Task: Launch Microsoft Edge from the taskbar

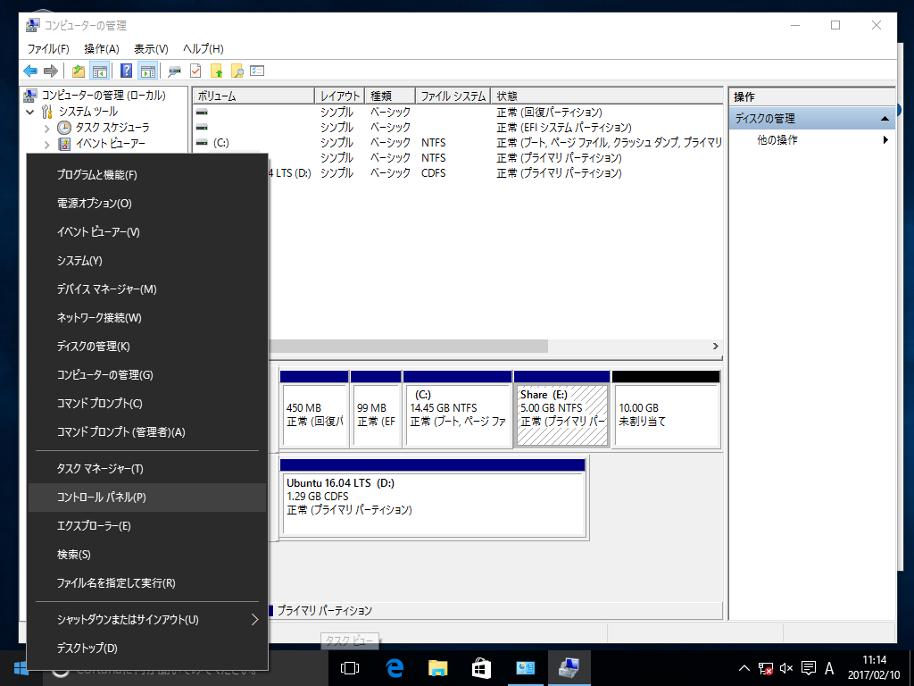Action: pos(395,668)
